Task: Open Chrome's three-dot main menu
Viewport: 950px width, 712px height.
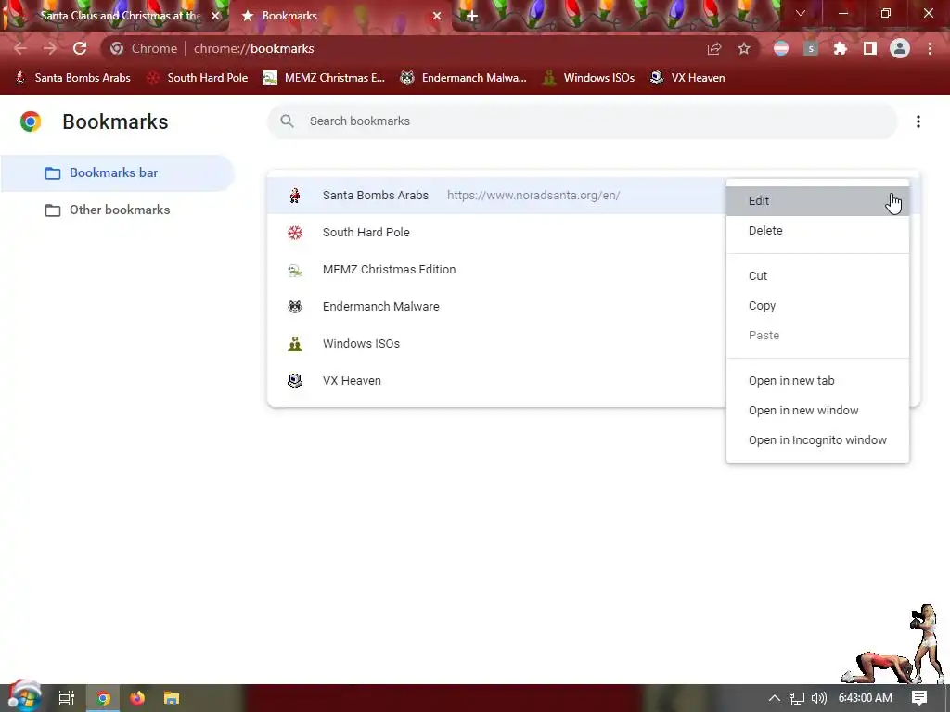Action: (x=930, y=49)
